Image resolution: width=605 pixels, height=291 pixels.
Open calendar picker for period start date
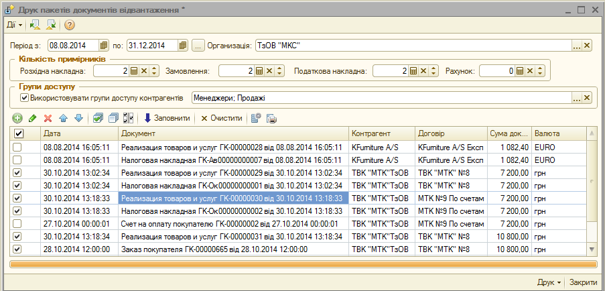click(103, 46)
